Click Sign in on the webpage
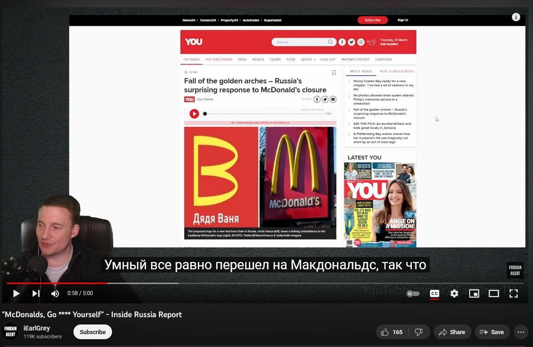 pyautogui.click(x=403, y=20)
